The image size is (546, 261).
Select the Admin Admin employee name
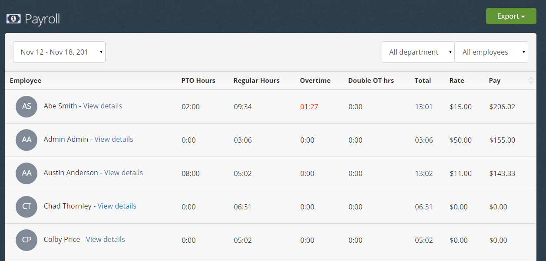(x=66, y=139)
